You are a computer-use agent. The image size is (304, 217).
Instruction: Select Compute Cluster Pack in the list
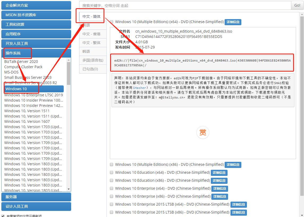pyautogui.click(x=23, y=67)
